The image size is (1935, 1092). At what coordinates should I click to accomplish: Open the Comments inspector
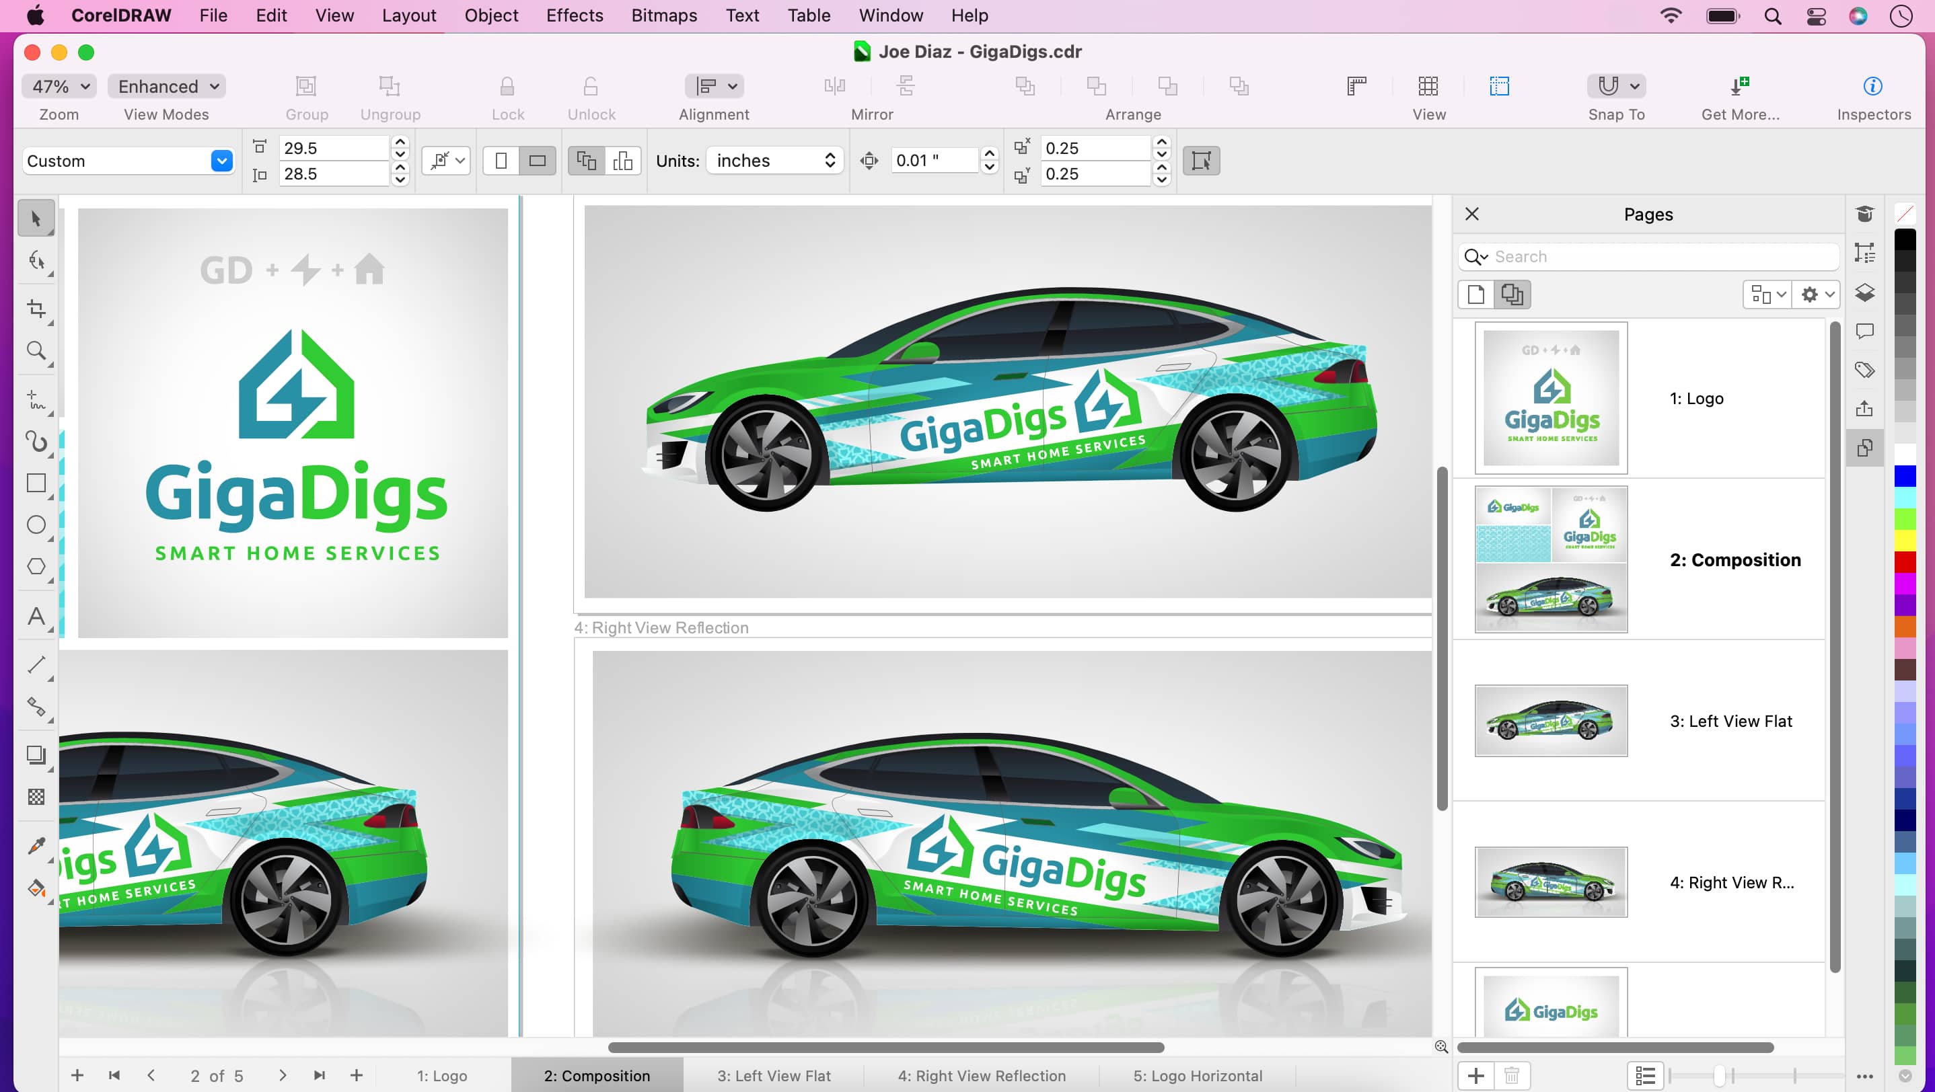[1866, 331]
